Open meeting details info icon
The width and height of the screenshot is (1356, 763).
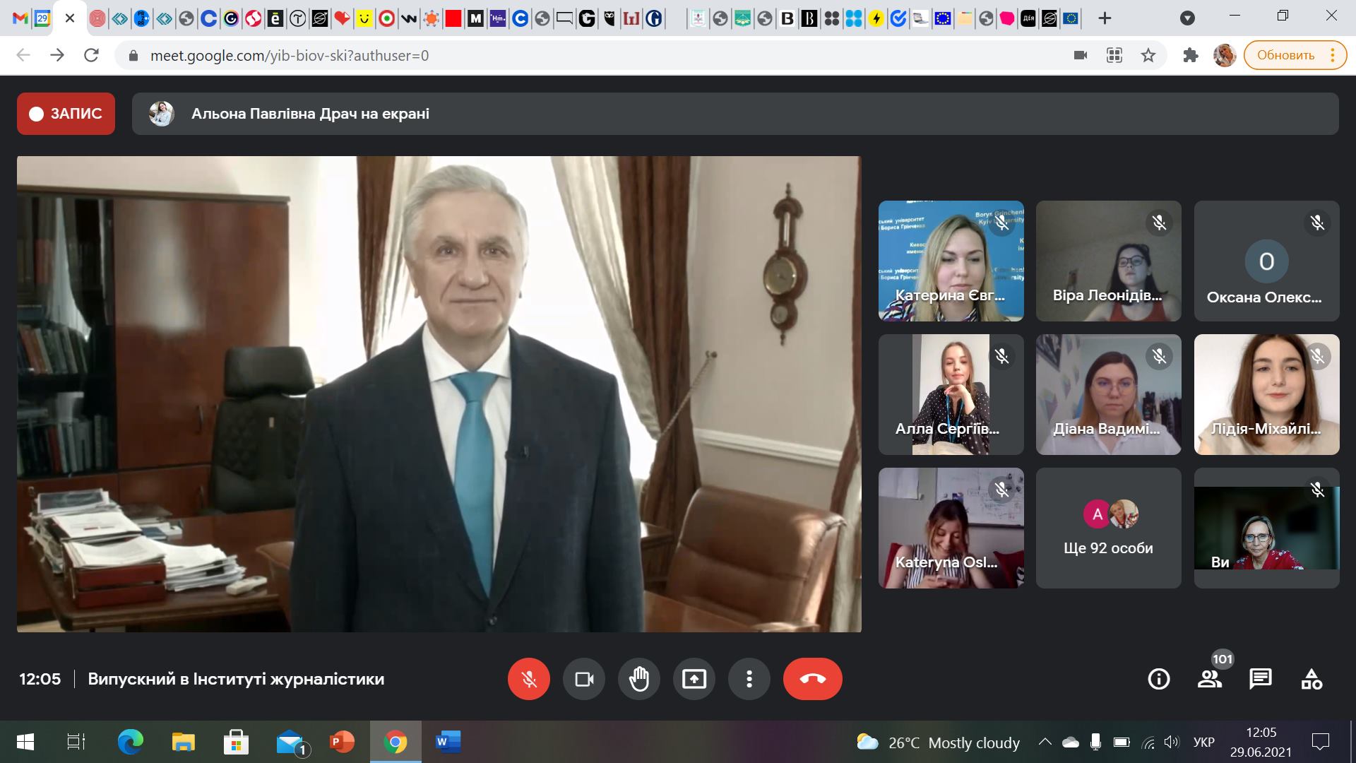1159,679
